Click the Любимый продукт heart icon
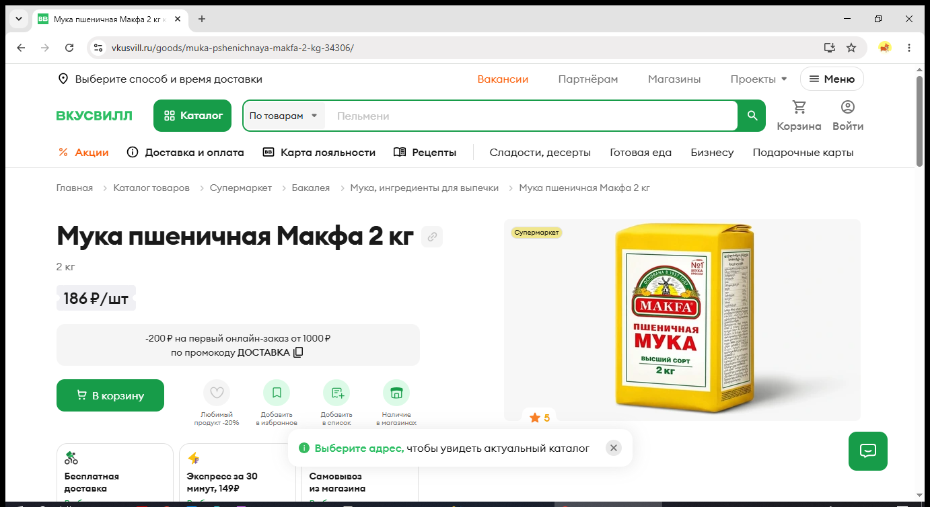The height and width of the screenshot is (507, 930). (217, 393)
